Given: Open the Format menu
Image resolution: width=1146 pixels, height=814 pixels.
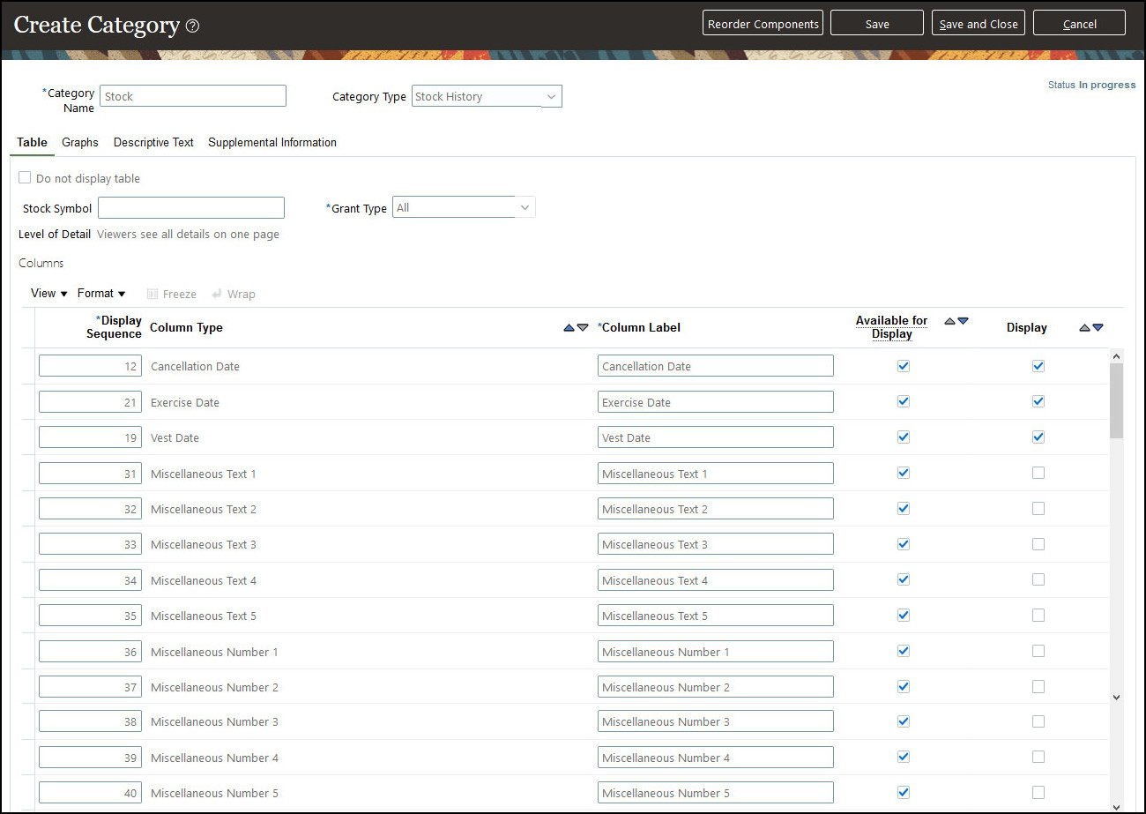Looking at the screenshot, I should [x=101, y=294].
